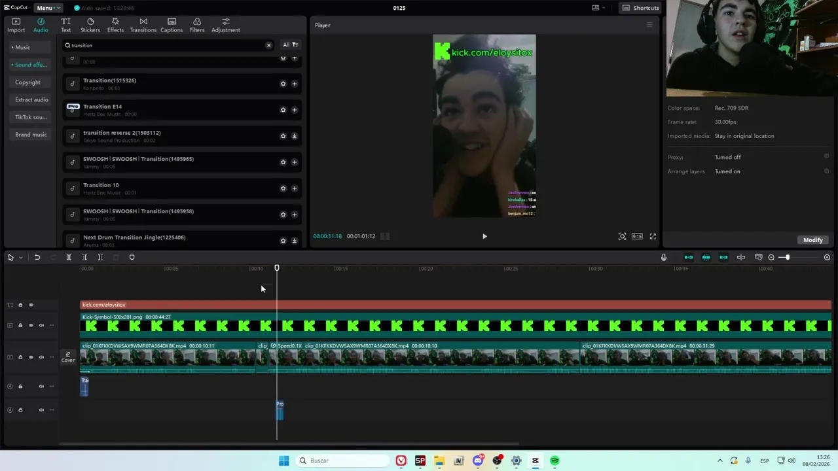Open the Stickers tab
Screen dimensions: 838x471
tap(90, 25)
